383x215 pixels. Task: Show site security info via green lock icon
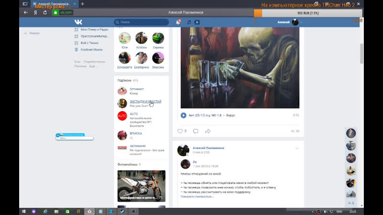tap(56, 12)
